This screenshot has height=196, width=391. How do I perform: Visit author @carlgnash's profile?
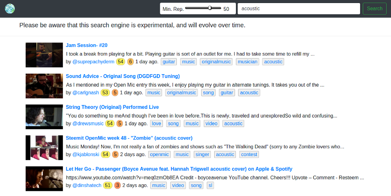point(86,93)
